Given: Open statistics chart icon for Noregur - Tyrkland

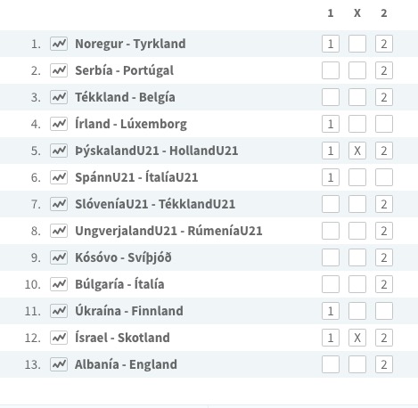Looking at the screenshot, I should (59, 44).
